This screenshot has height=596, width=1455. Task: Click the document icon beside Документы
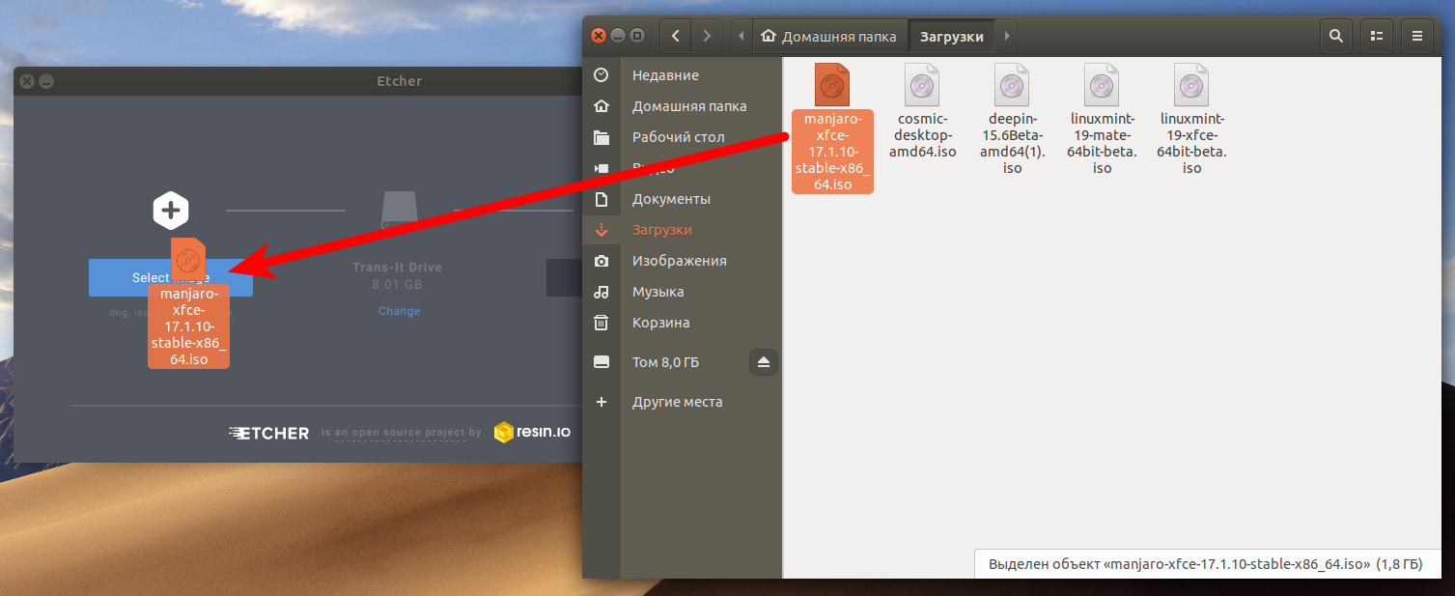point(602,199)
